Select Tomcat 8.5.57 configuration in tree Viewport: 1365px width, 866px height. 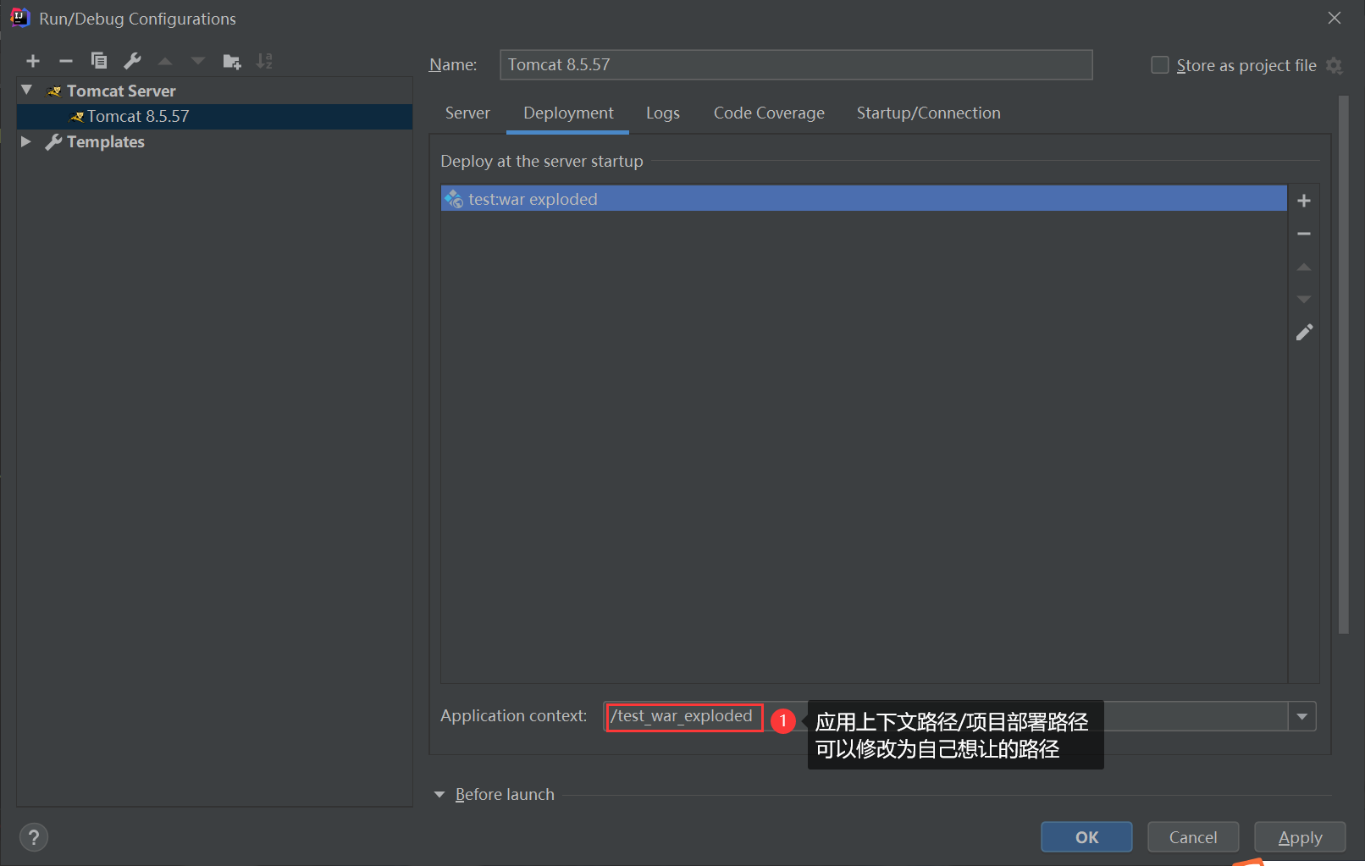214,116
